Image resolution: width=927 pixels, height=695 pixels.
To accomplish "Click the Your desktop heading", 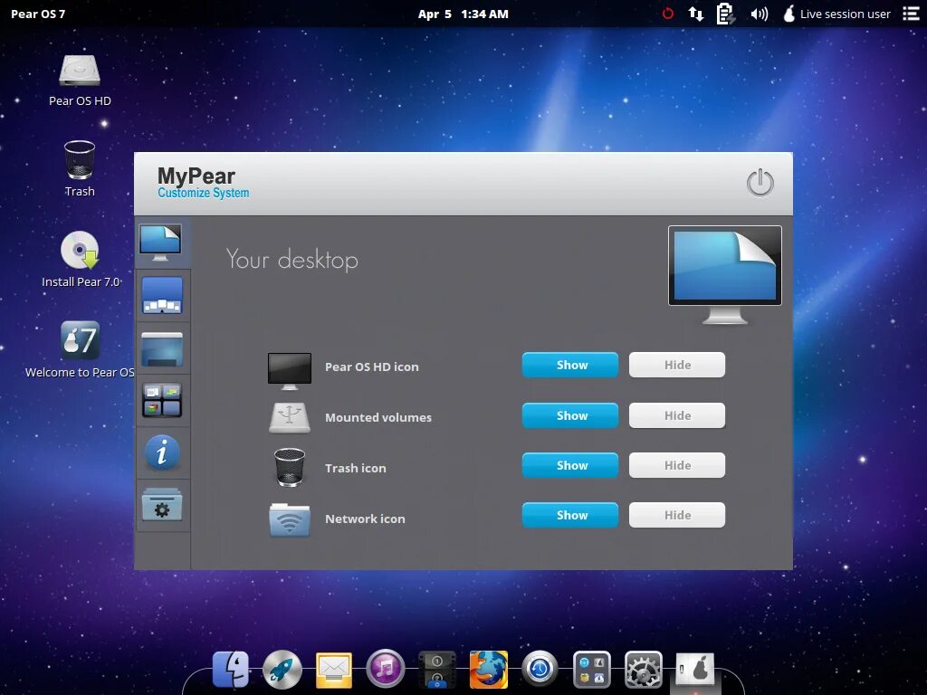I will pos(292,260).
